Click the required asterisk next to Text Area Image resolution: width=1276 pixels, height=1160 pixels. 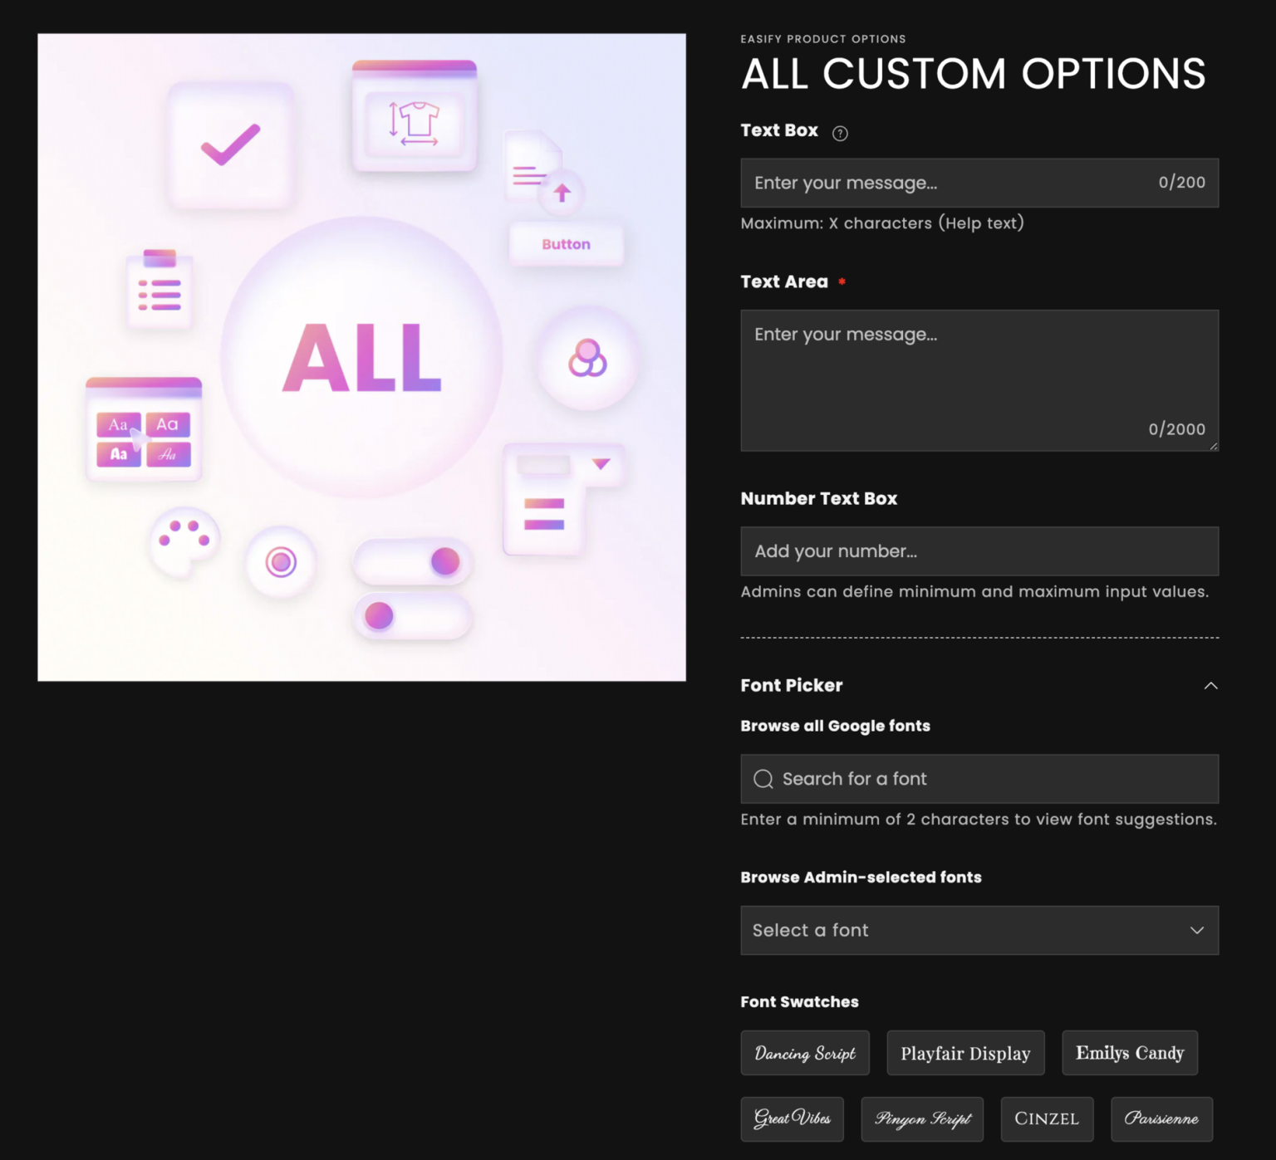coord(842,281)
